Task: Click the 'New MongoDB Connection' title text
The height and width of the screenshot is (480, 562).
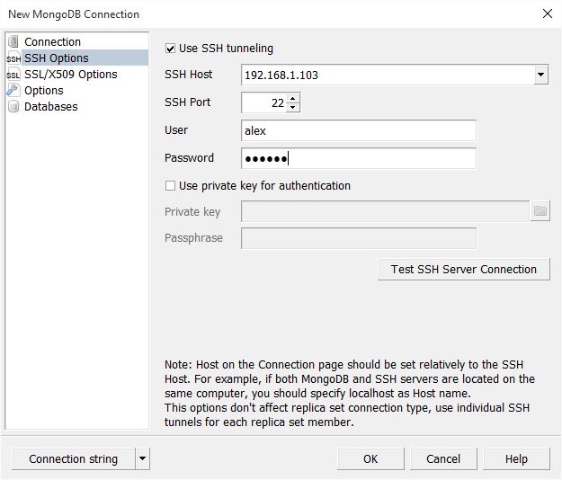Action: [74, 14]
